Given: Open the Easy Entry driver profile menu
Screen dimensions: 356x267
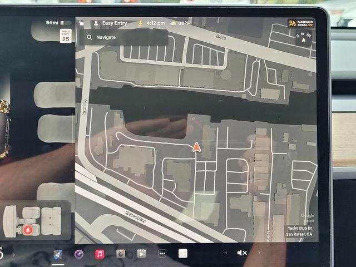Looking at the screenshot, I should [x=110, y=23].
